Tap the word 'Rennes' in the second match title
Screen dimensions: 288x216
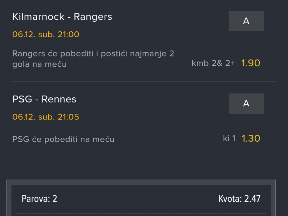(59, 99)
